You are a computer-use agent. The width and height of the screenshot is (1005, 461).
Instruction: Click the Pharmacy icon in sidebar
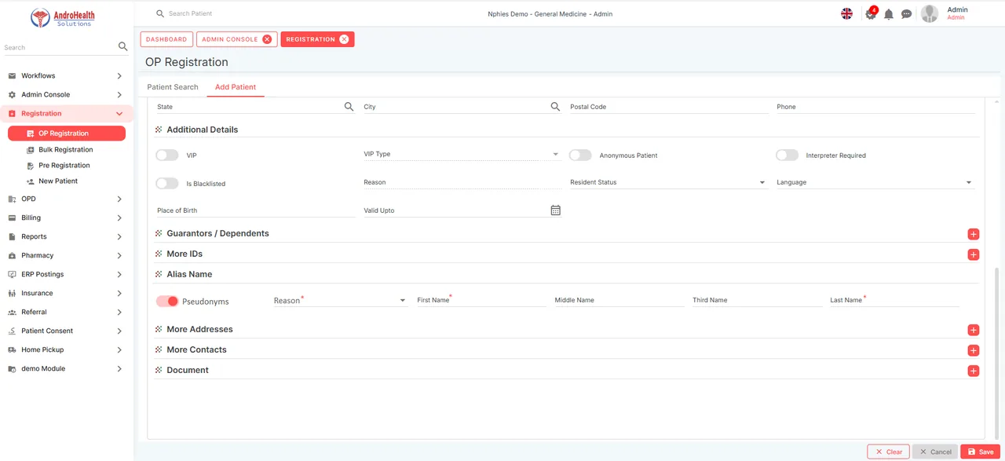pyautogui.click(x=12, y=256)
